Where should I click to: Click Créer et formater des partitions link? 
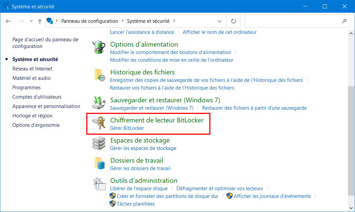coord(168,196)
